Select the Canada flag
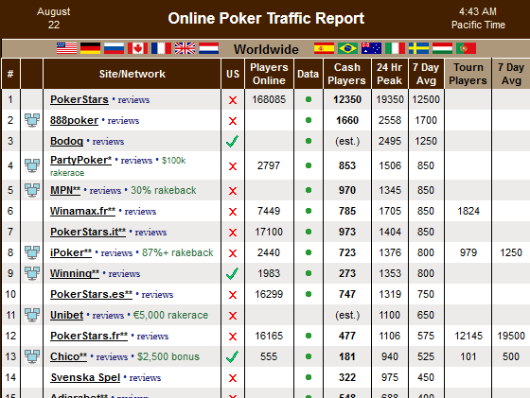The image size is (530, 398). pyautogui.click(x=137, y=48)
